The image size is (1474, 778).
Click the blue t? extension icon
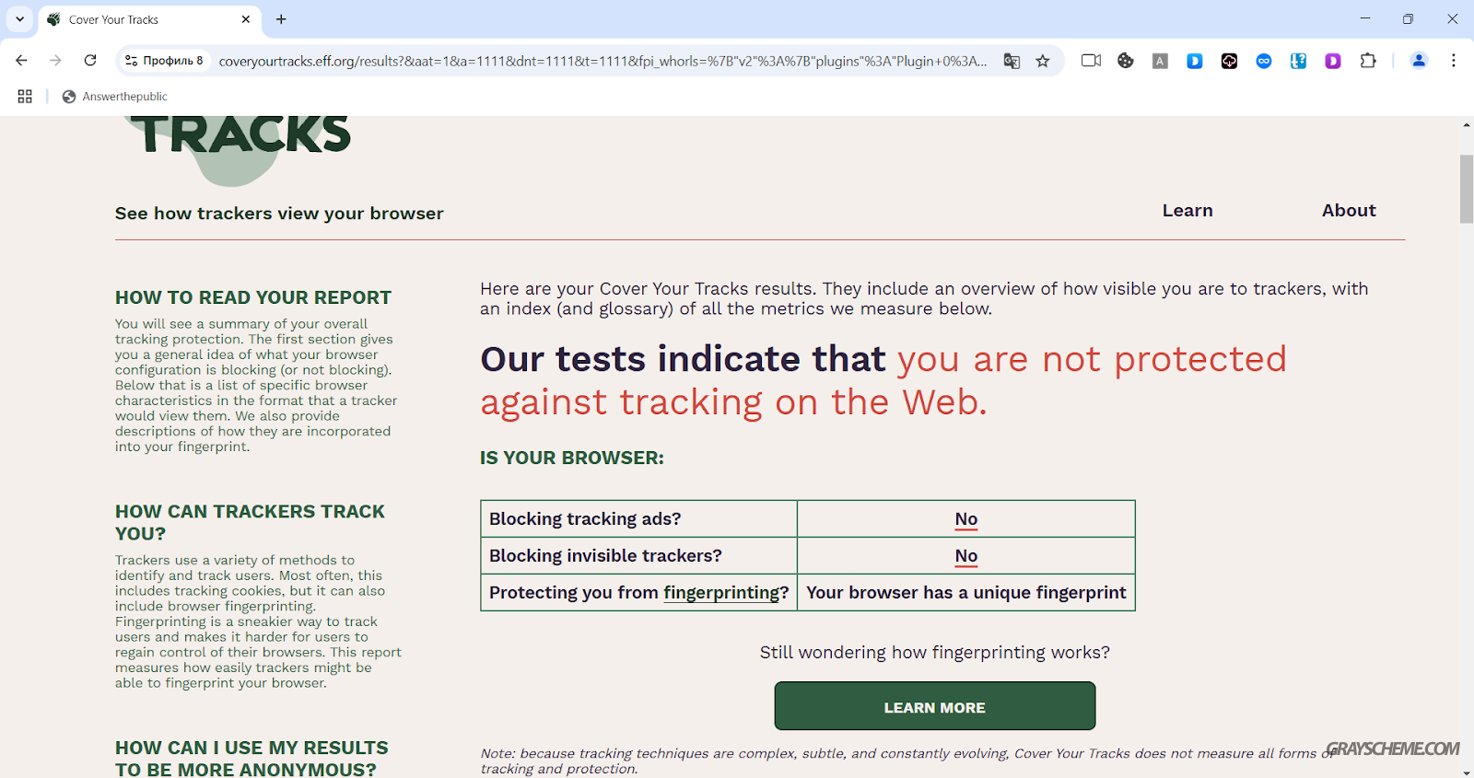(x=1298, y=61)
